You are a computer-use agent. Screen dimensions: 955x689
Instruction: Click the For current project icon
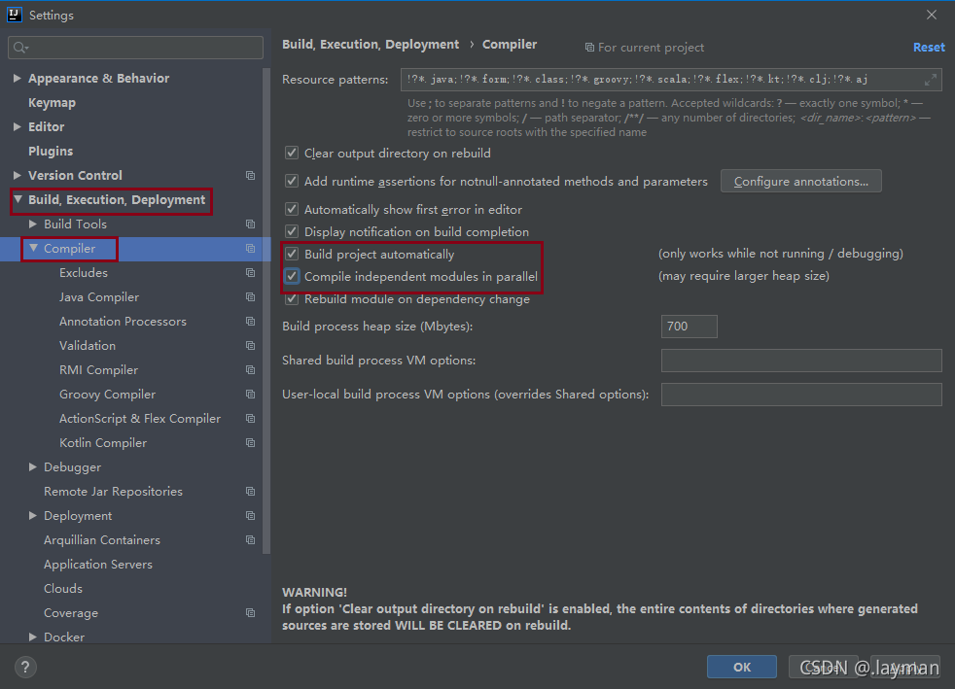(x=589, y=48)
